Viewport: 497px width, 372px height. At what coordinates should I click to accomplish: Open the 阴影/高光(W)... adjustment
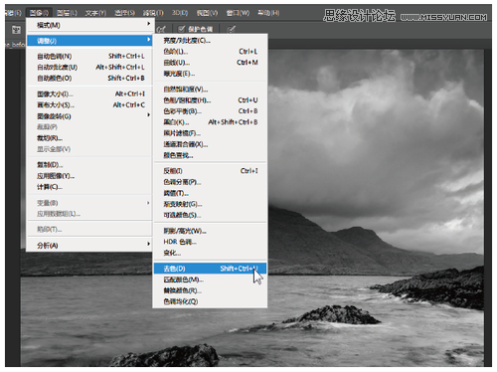click(210, 231)
